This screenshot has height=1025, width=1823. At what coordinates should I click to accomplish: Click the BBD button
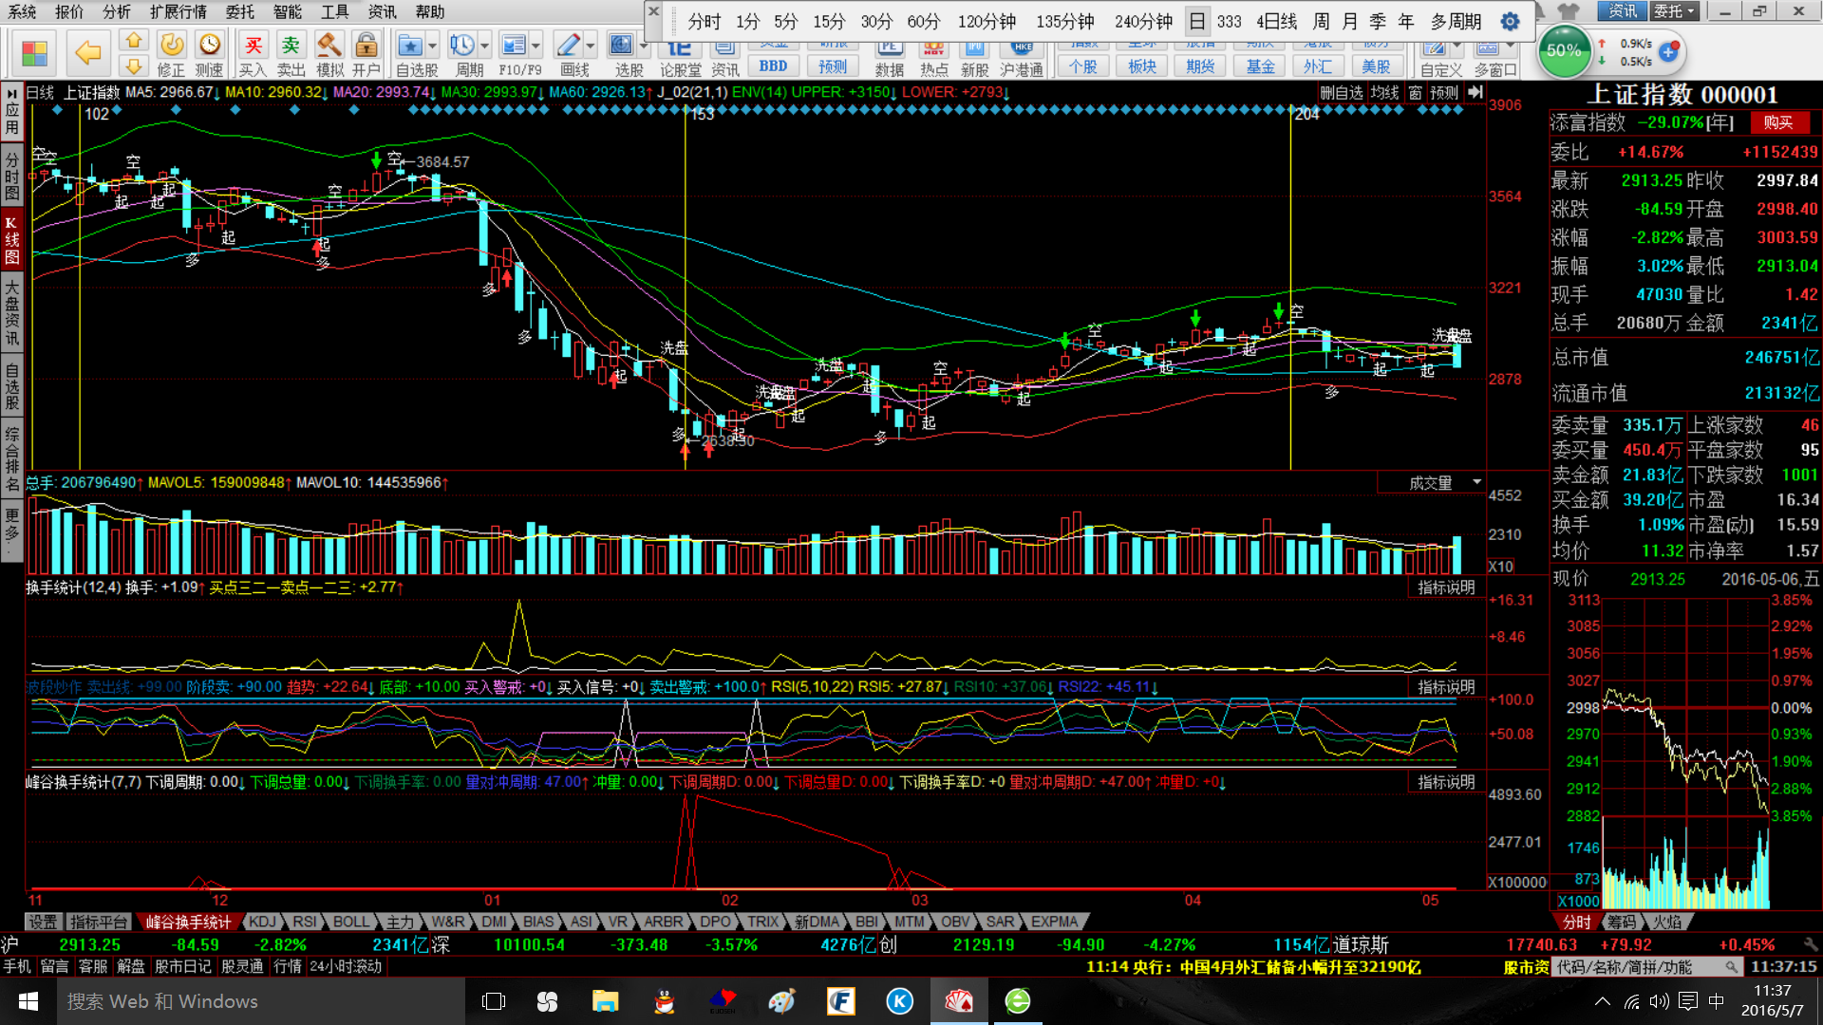[773, 65]
